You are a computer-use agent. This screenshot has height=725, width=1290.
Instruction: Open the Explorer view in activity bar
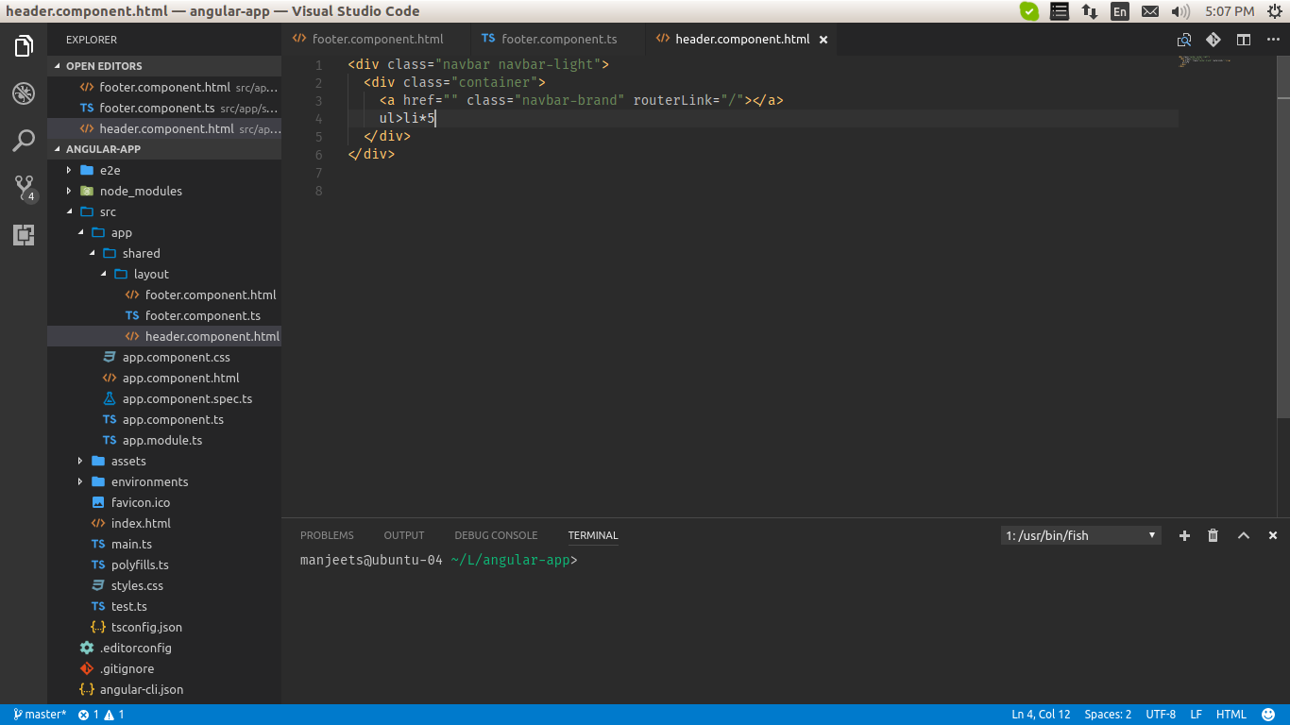pos(24,45)
